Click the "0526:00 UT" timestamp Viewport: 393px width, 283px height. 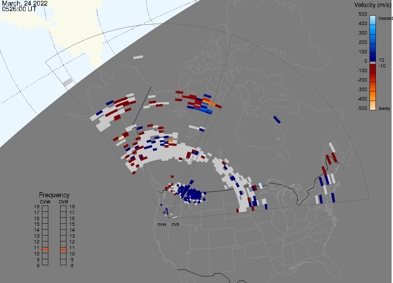click(x=19, y=9)
